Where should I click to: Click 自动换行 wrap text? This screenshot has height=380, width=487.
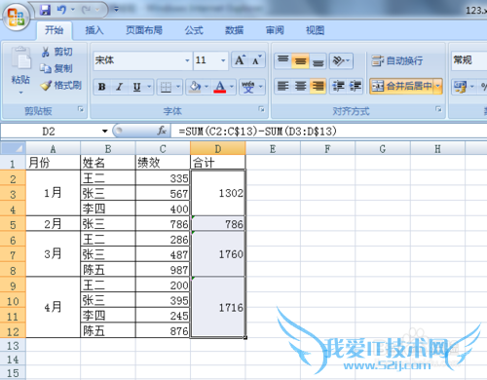397,60
